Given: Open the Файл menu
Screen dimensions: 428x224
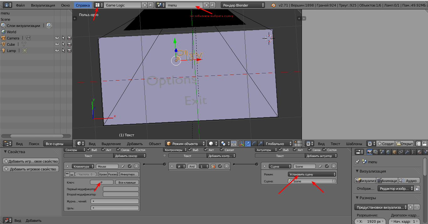Looking at the screenshot, I should (x=20, y=5).
